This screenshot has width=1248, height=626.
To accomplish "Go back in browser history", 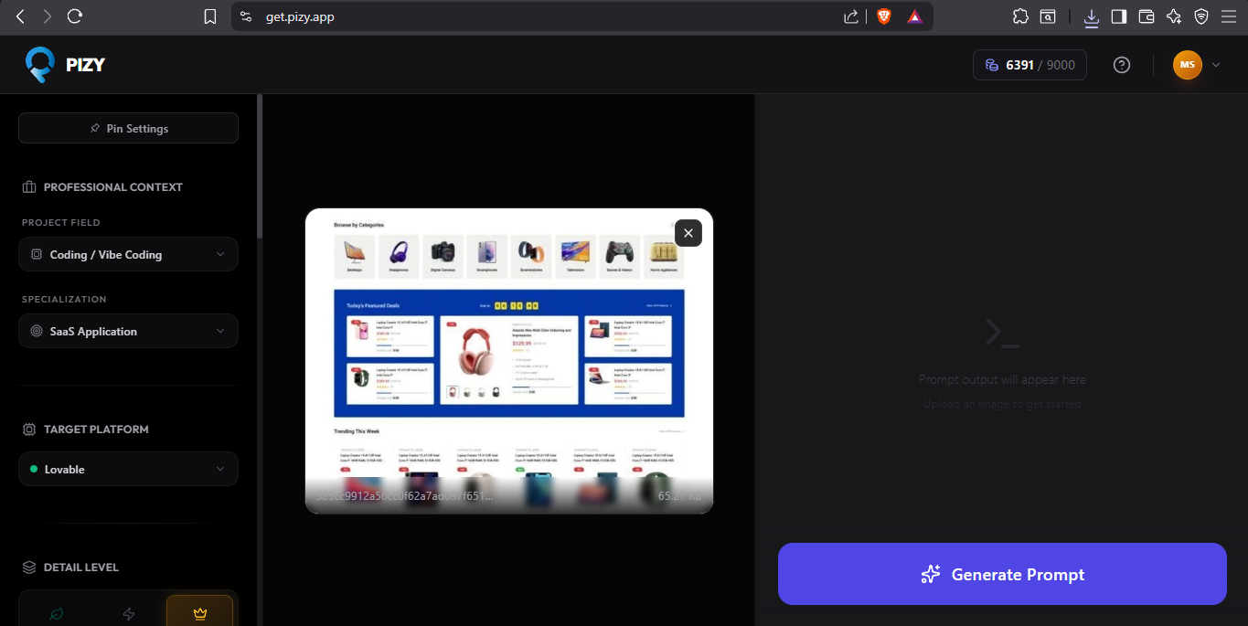I will pos(20,16).
